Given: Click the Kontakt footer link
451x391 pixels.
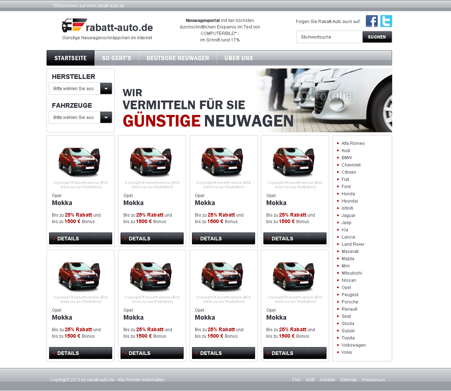Looking at the screenshot, I should pyautogui.click(x=327, y=380).
